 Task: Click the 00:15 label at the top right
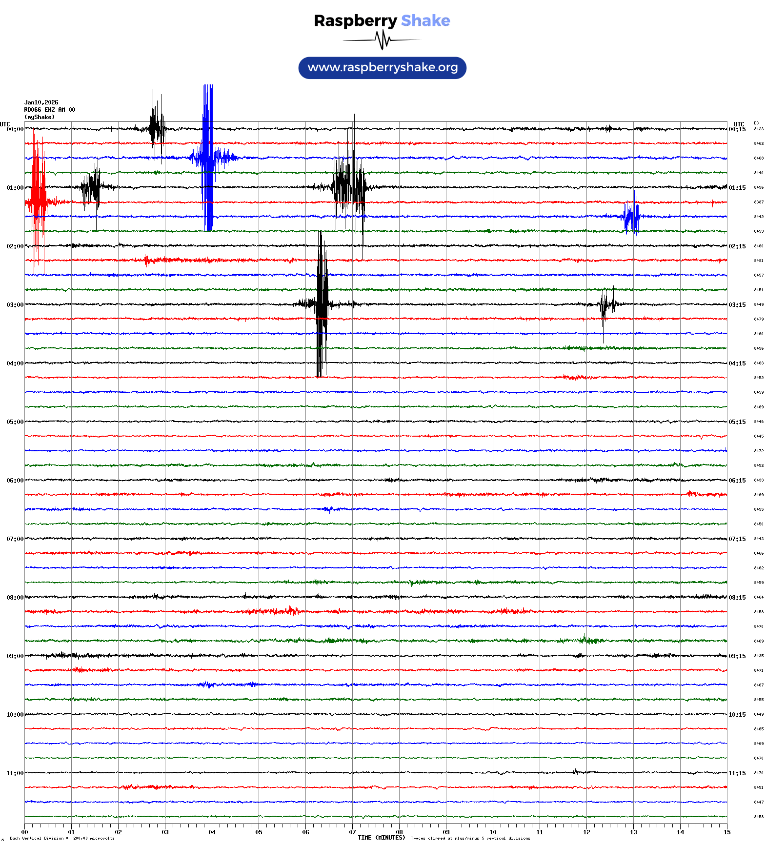[737, 129]
